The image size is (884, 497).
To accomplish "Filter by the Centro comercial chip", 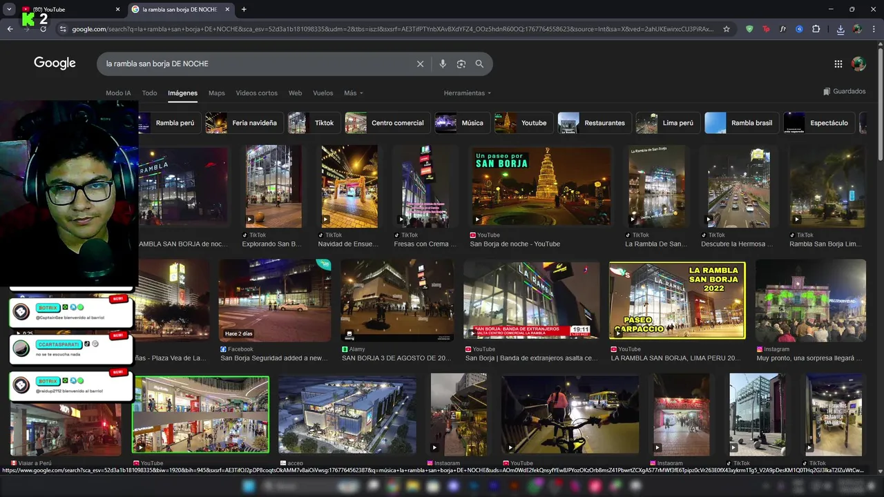I will pyautogui.click(x=387, y=123).
